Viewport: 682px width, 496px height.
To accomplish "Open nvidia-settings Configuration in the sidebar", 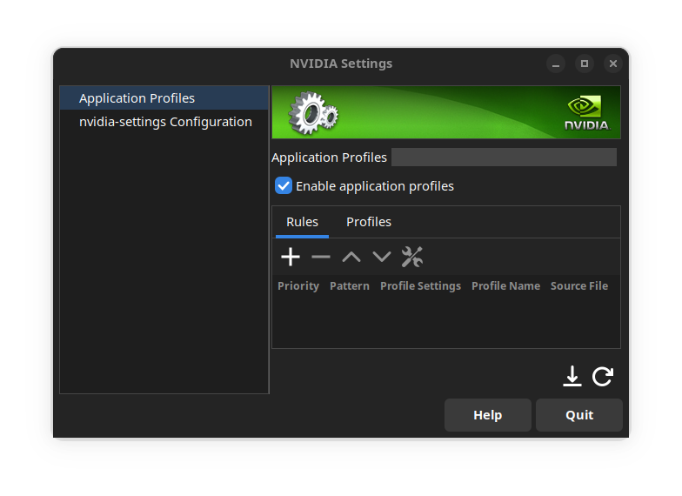I will (x=165, y=122).
